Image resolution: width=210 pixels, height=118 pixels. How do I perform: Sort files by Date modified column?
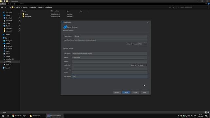point(55,11)
